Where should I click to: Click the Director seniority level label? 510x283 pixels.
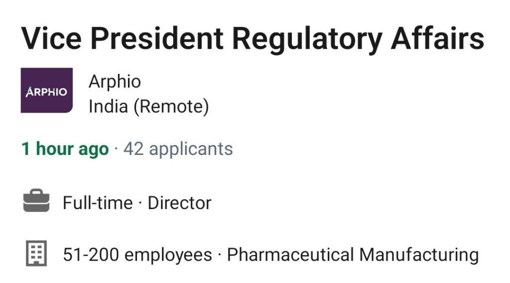(179, 203)
